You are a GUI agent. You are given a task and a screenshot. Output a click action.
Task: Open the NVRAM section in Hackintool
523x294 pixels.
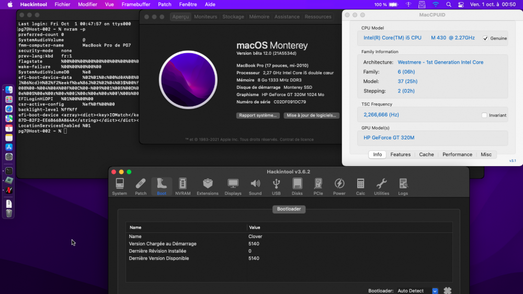(x=183, y=186)
